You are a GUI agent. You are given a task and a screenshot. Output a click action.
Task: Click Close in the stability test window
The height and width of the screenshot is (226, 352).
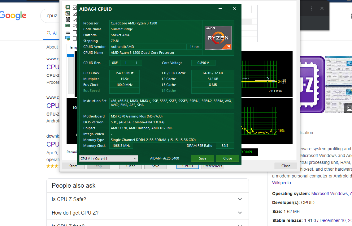[x=286, y=166]
